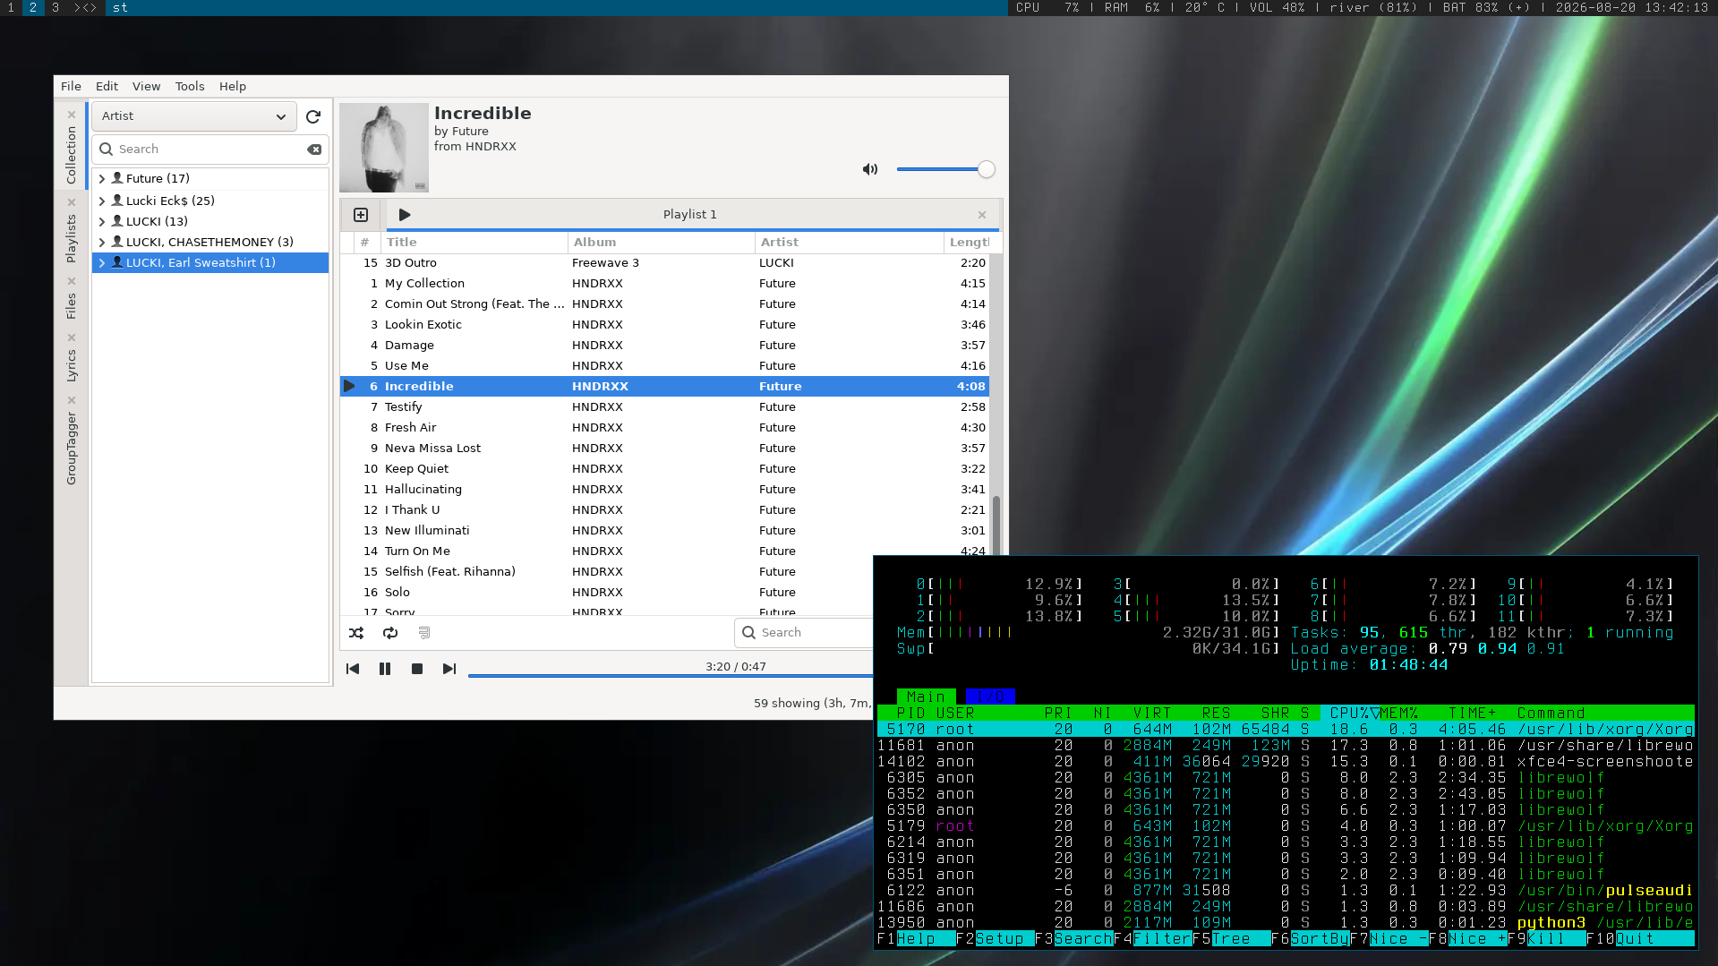Viewport: 1718px width, 966px height.
Task: Refresh the collection with the reload icon
Action: (313, 116)
